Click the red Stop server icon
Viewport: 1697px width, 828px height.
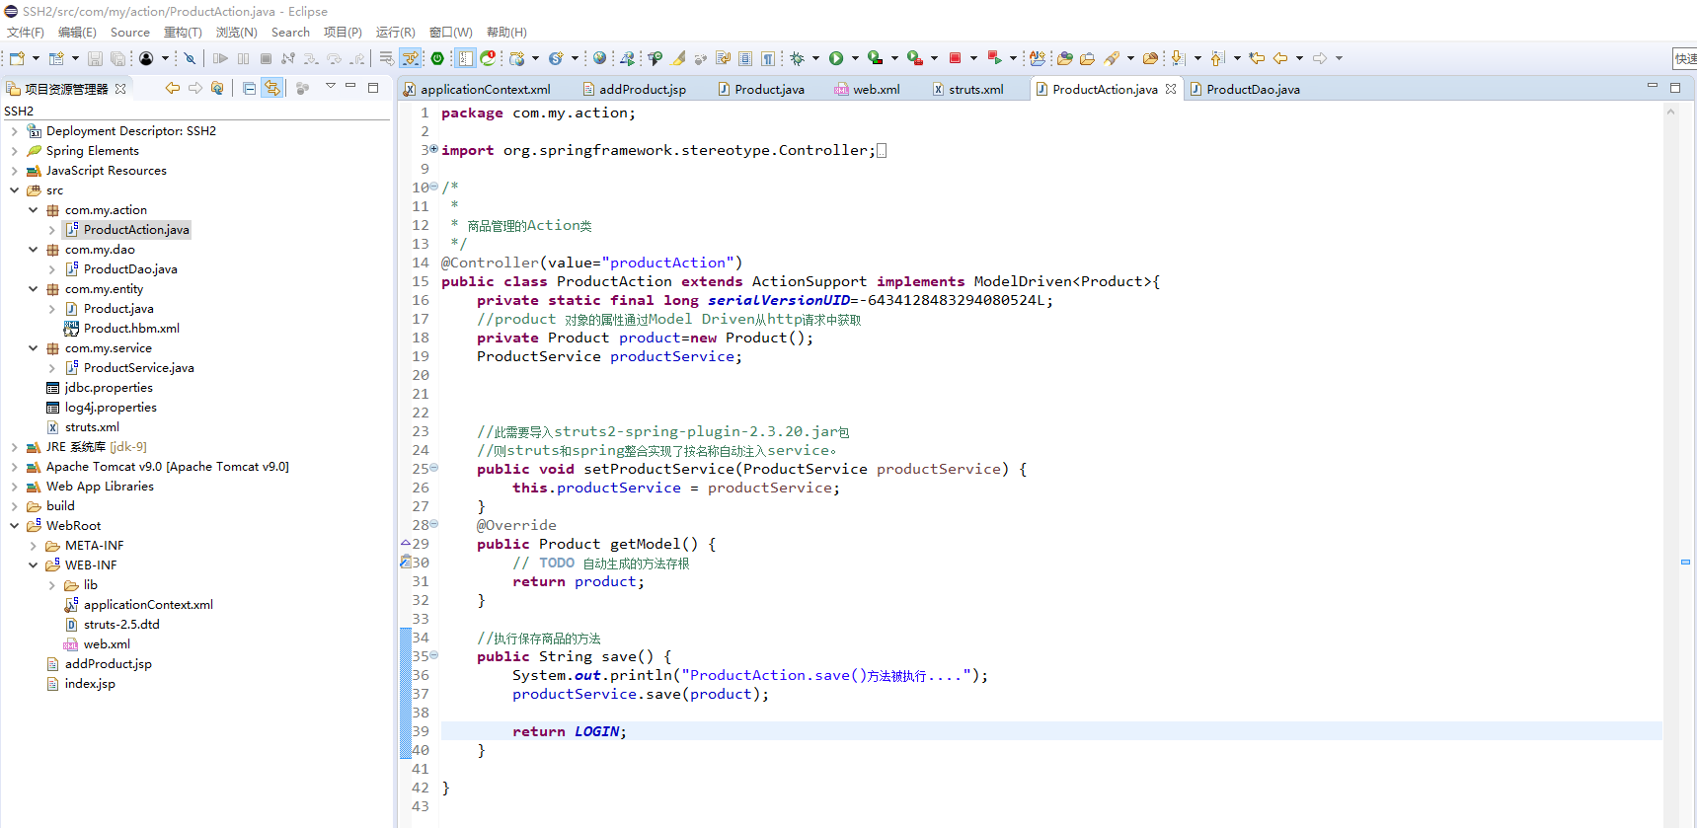[955, 58]
